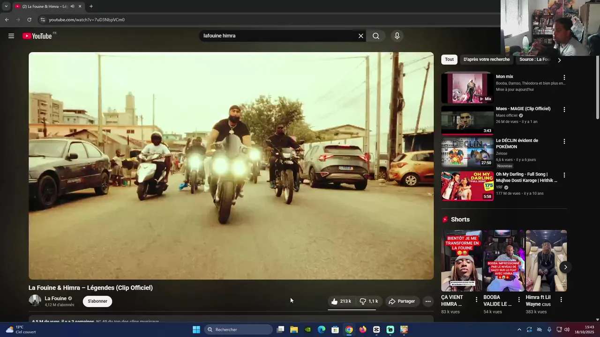Screen dimensions: 600x337
Task: Open the Partager share dialog
Action: click(402, 301)
